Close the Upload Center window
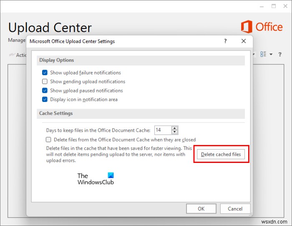The height and width of the screenshot is (226, 292). tap(285, 6)
